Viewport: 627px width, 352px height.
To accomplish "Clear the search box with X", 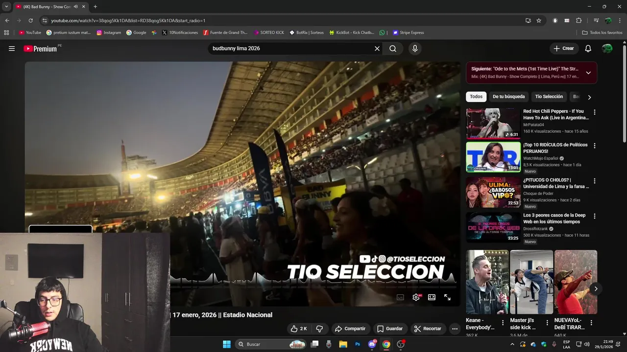I will tap(377, 48).
